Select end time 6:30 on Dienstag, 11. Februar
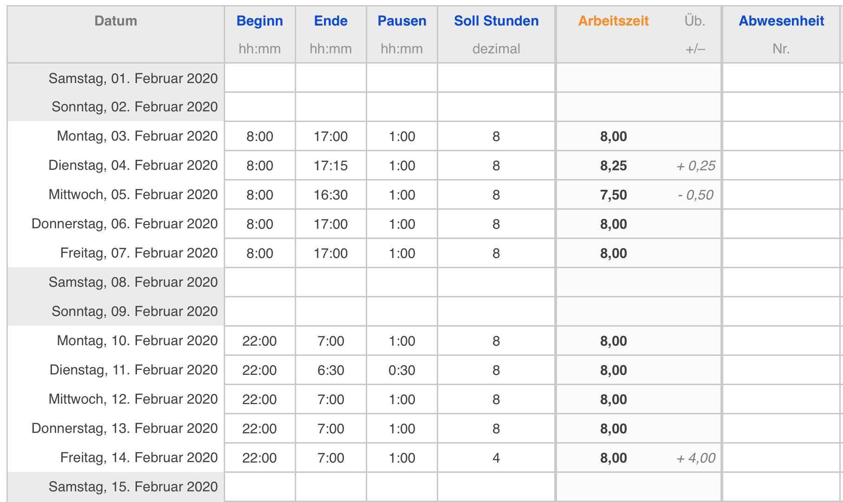 click(x=331, y=370)
